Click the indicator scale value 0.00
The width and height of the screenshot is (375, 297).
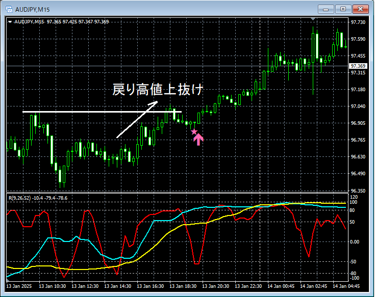(355, 242)
